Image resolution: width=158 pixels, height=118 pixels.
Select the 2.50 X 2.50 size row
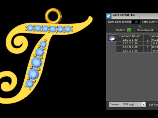pos(130,43)
